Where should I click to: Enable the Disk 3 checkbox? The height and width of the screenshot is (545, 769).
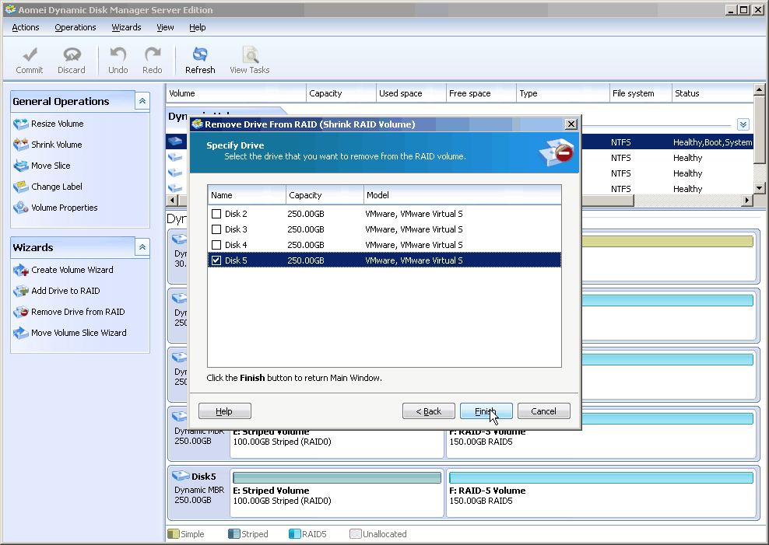click(x=216, y=229)
